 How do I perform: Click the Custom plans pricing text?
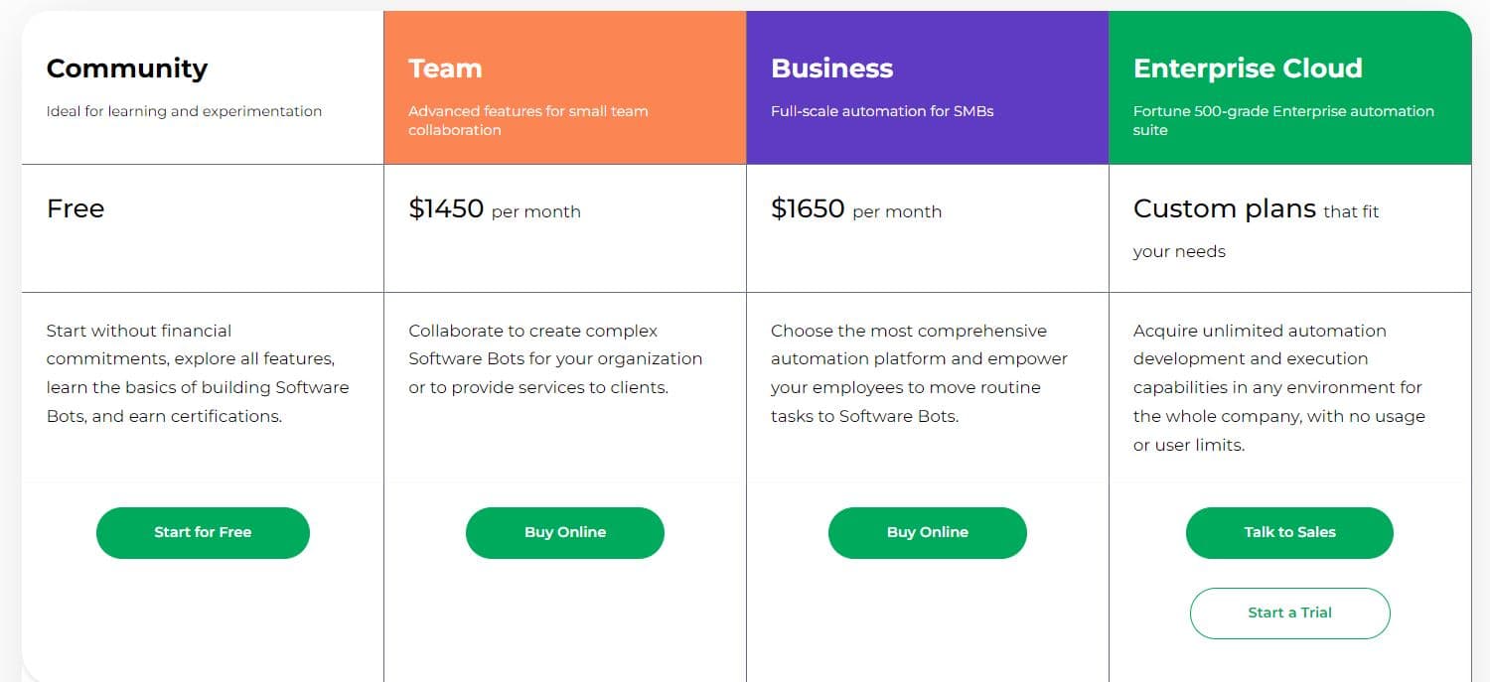(1256, 210)
